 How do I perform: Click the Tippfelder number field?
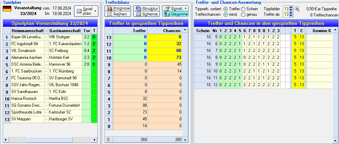click(286, 9)
